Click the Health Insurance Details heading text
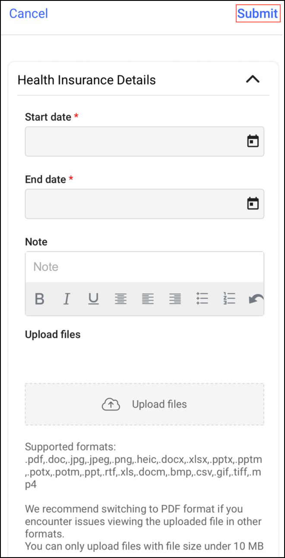285x558 pixels. tap(86, 80)
